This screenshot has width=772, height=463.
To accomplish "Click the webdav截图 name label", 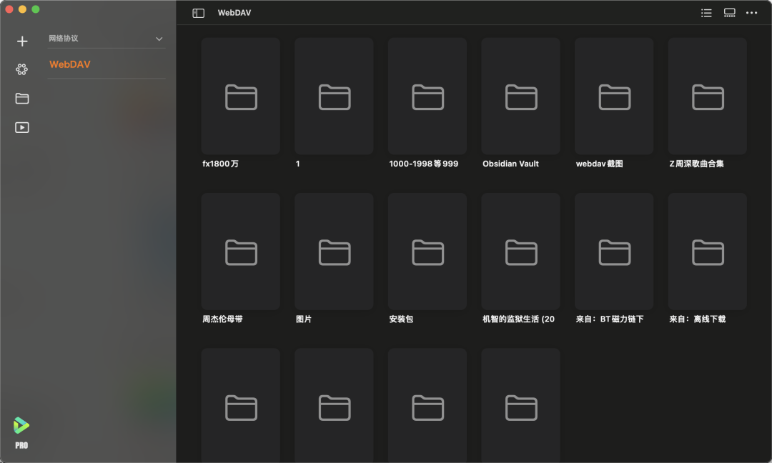I will [600, 164].
